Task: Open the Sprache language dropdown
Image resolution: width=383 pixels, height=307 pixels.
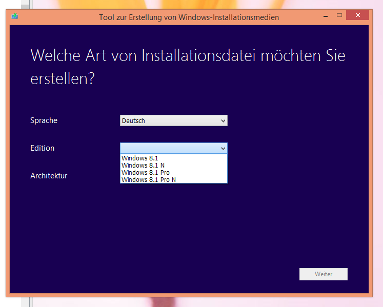Action: coord(174,120)
